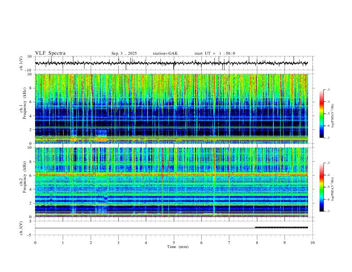Click time axis tick label "4"

146,243
